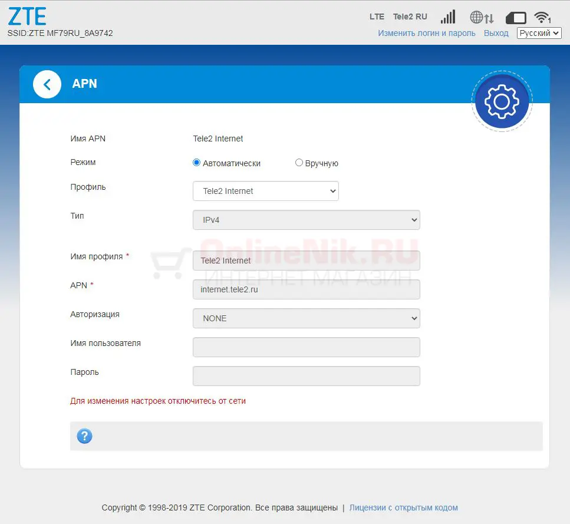
Task: Click the red warning about disconnecting from network
Action: point(158,401)
